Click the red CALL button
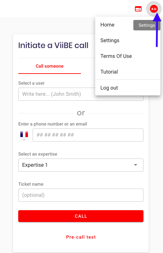This screenshot has width=163, height=253. (81, 216)
